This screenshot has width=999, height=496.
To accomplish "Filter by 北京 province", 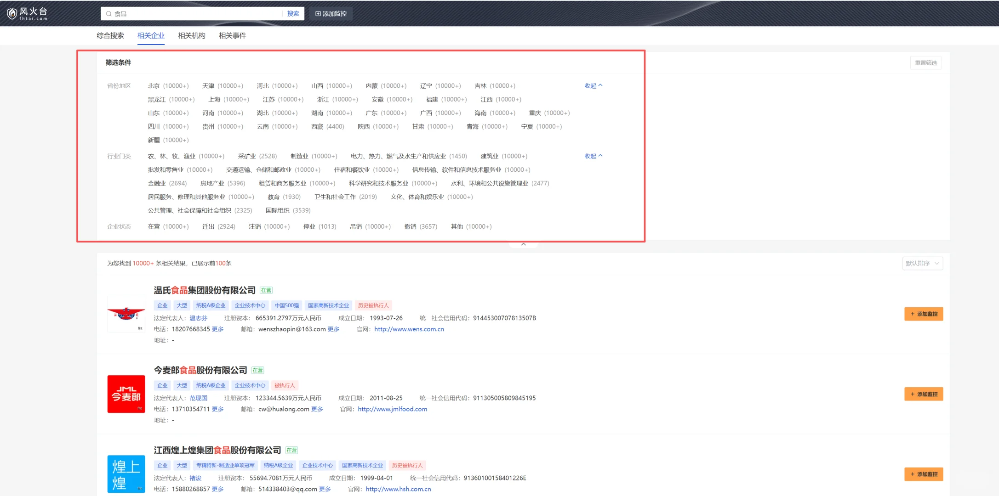I will tap(154, 86).
